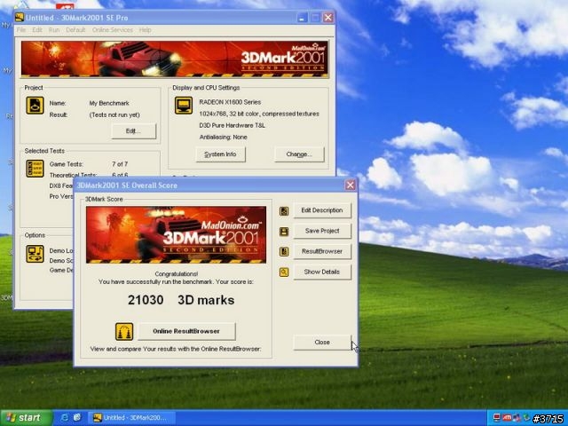568x426 pixels.
Task: Click the "My Benchmark" project name
Action: (x=109, y=103)
